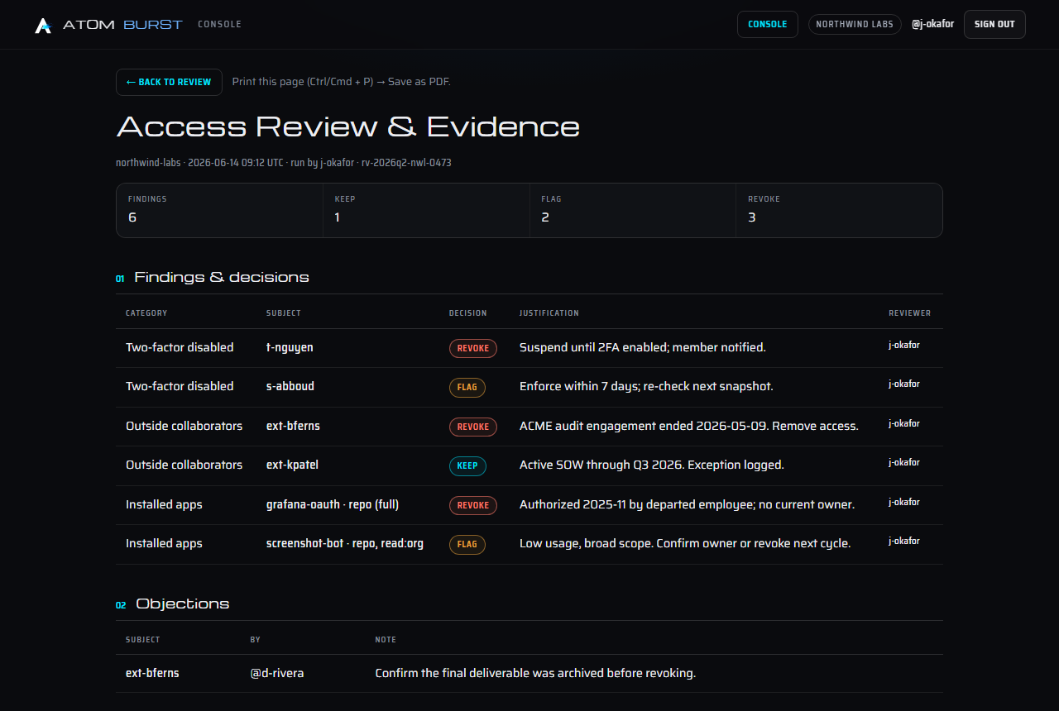Click the Revoke badge for t-nguyen
Screen dimensions: 1059x711
(473, 348)
